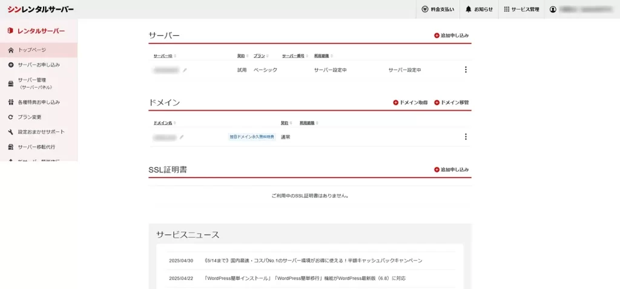
Task: Open お知らせ notifications bell
Action: coord(468,10)
